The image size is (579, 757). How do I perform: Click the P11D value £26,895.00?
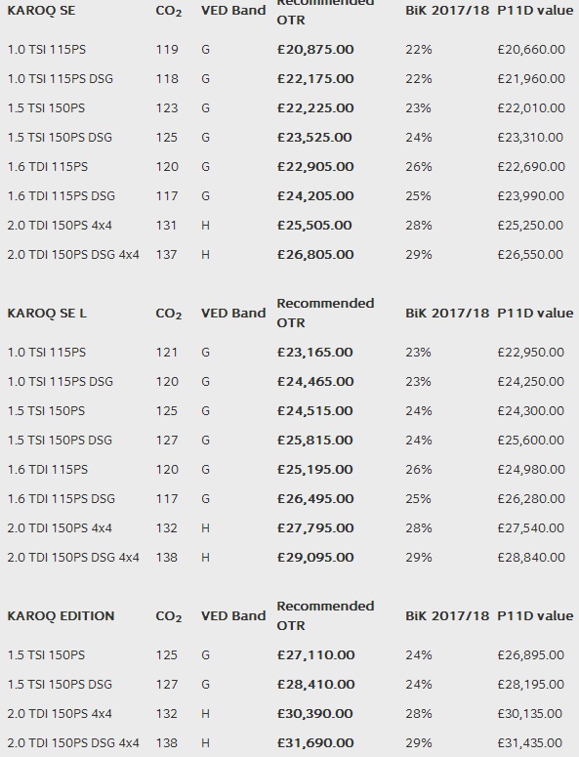tap(531, 655)
